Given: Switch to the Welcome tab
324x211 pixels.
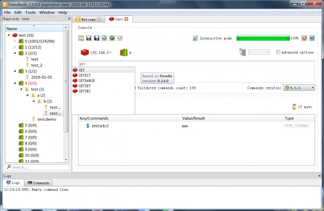Looking at the screenshot, I should (x=88, y=19).
